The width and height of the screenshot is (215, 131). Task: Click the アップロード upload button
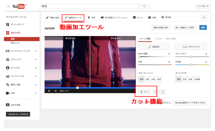tap(203, 6)
